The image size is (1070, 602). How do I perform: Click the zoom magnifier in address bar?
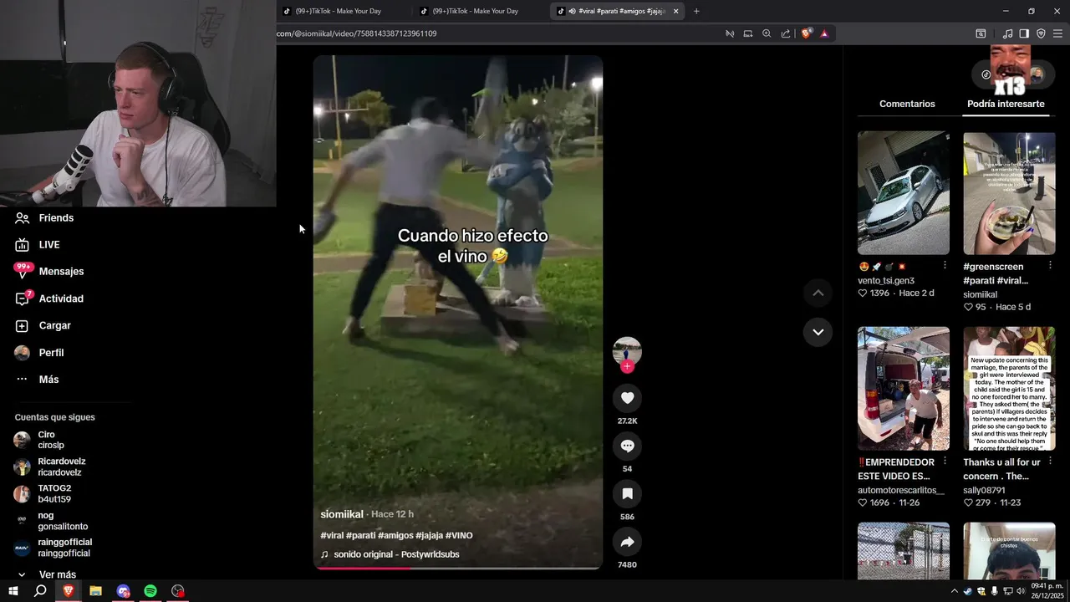[x=767, y=33]
